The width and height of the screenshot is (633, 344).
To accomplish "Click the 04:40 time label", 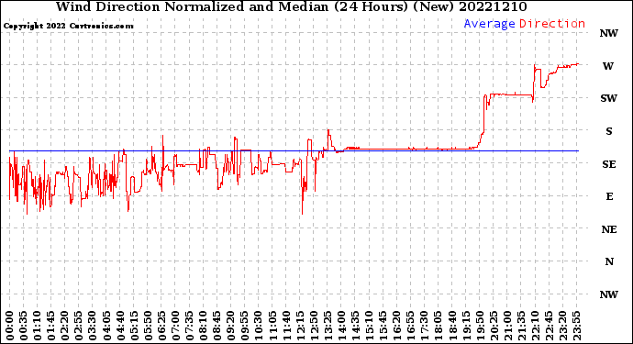I will point(120,327).
